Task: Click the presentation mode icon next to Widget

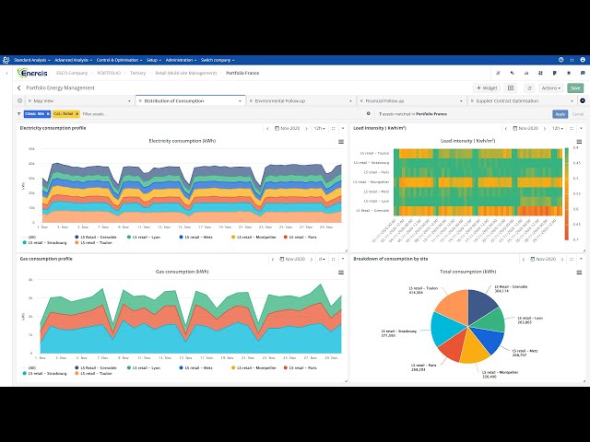Action: [x=511, y=88]
